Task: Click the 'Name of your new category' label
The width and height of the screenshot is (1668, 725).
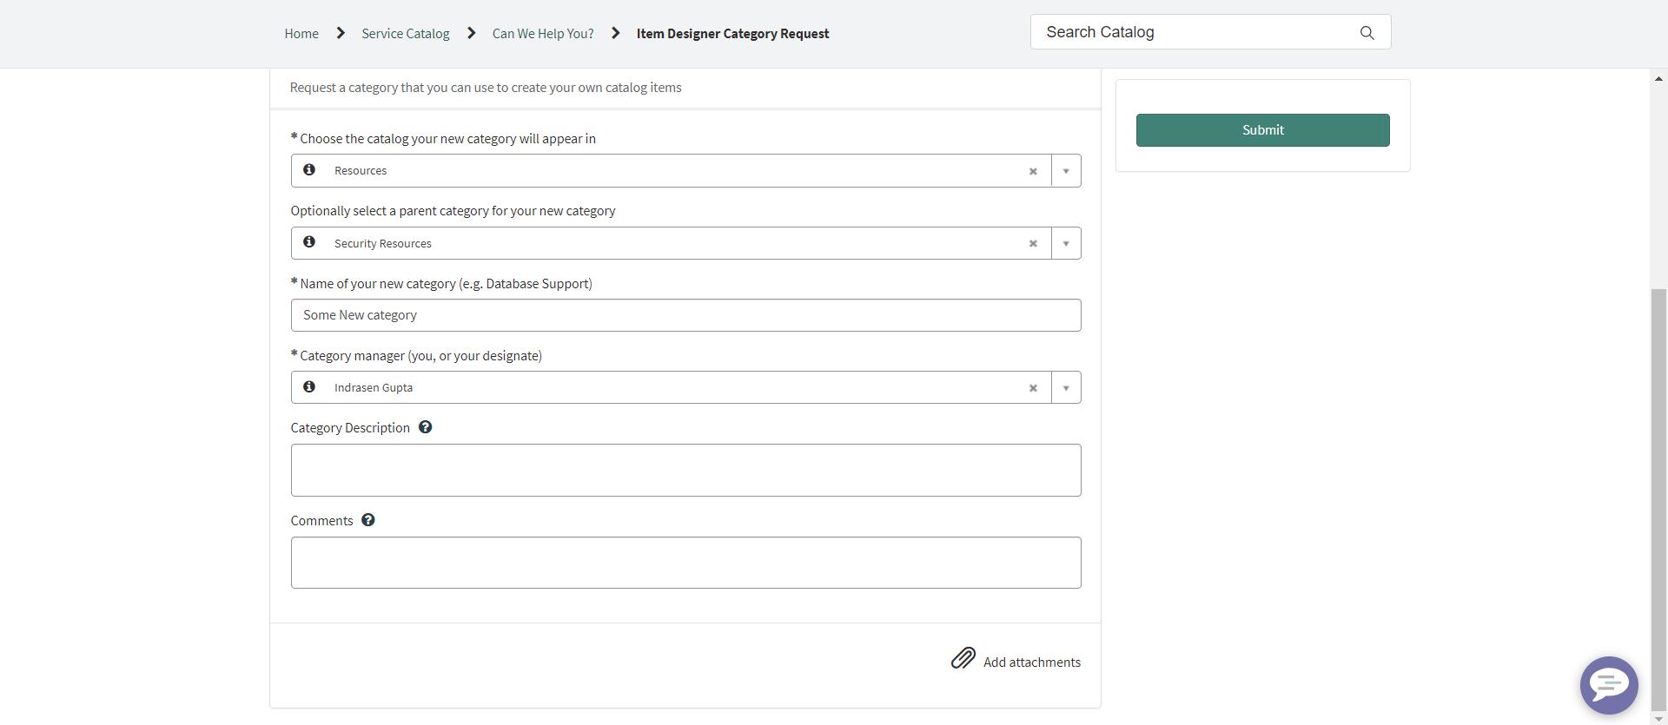Action: (446, 284)
